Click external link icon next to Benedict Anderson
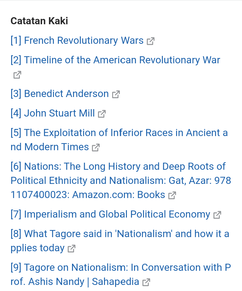This screenshot has height=291, width=242. [116, 94]
